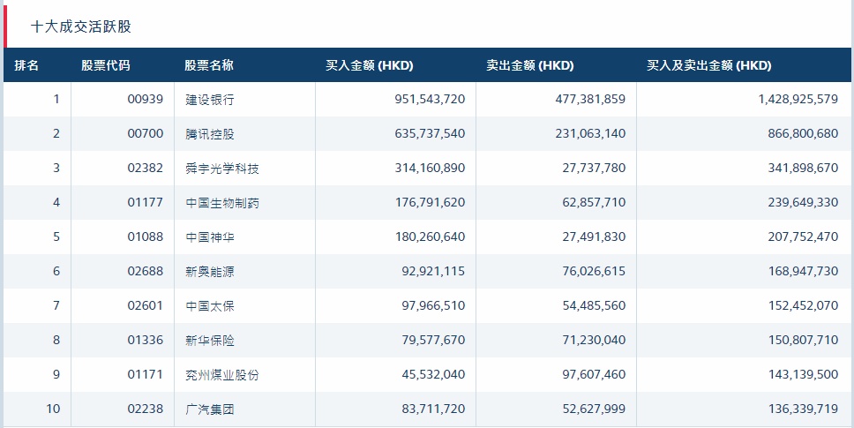The image size is (854, 428).
Task: Select the 广汽集团 stock name
Action: (x=210, y=409)
